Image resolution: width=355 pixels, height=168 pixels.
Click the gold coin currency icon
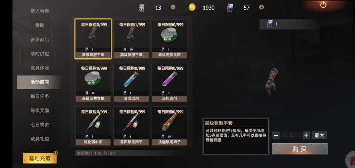pos(192,7)
